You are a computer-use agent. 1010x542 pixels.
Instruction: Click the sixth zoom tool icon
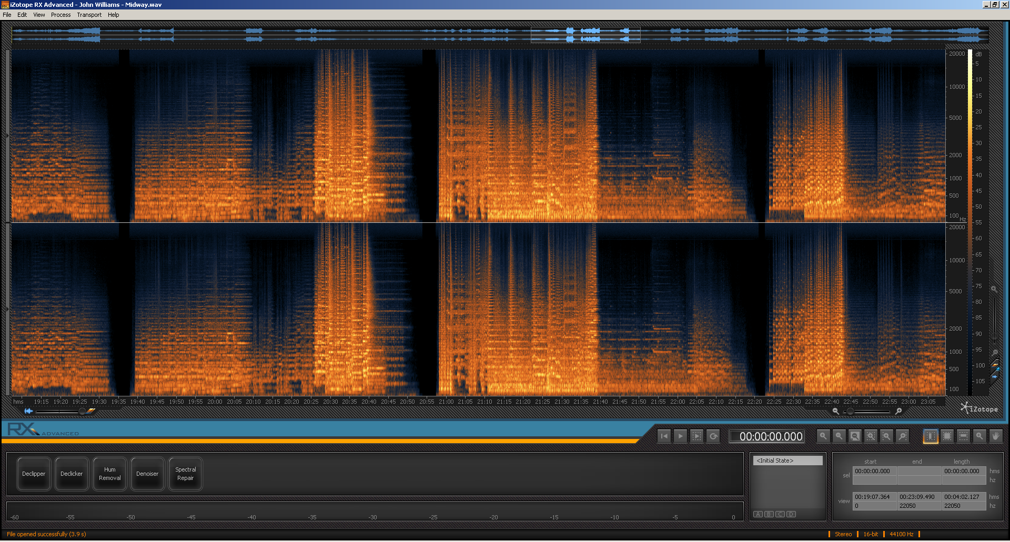[903, 436]
